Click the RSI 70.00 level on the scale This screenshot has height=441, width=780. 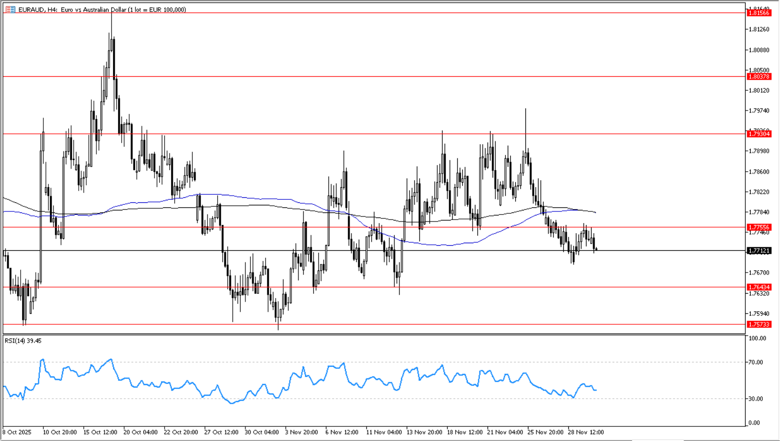click(757, 363)
